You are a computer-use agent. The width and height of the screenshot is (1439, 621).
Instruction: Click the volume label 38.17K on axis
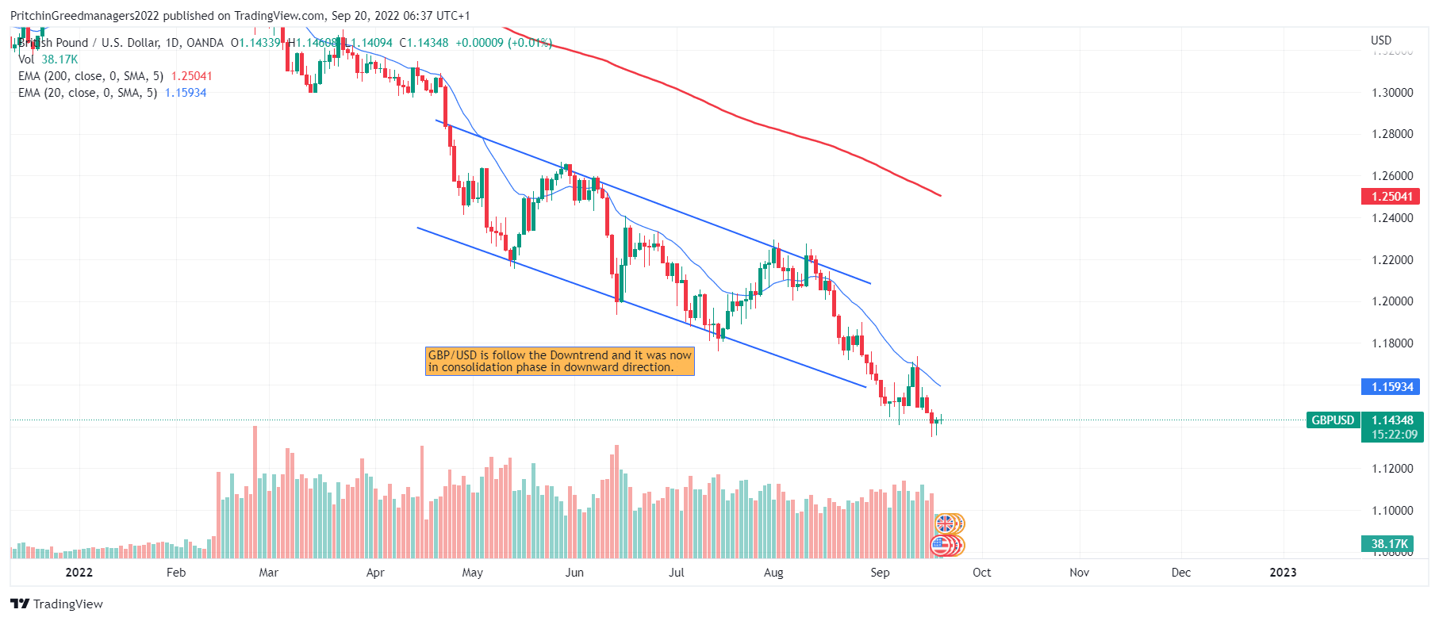[1388, 544]
